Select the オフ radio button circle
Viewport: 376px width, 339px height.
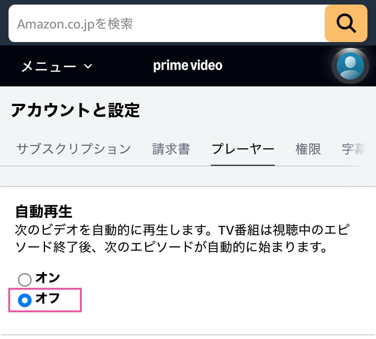point(25,300)
